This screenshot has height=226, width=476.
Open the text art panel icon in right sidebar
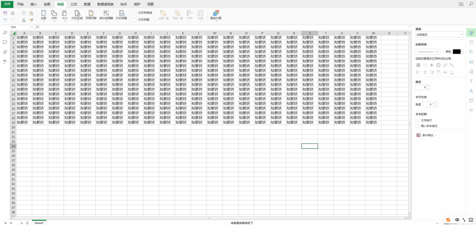click(x=471, y=90)
